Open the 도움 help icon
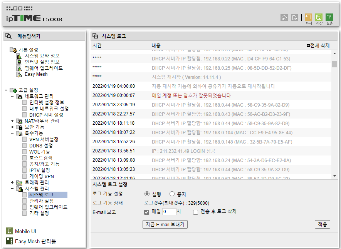341x249 pixels. (329, 17)
